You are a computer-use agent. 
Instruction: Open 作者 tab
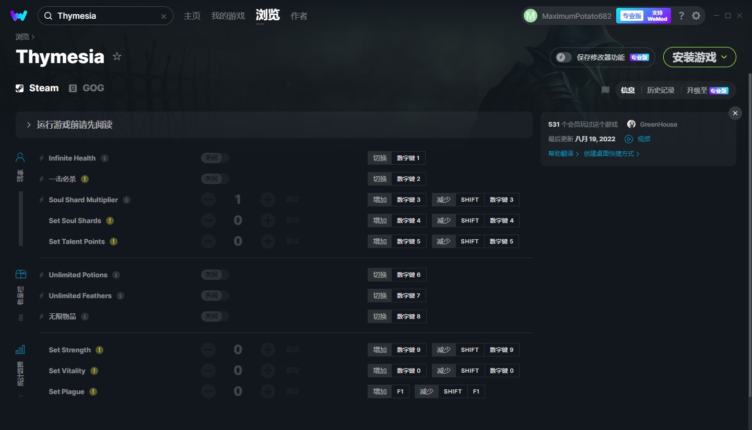(x=299, y=16)
